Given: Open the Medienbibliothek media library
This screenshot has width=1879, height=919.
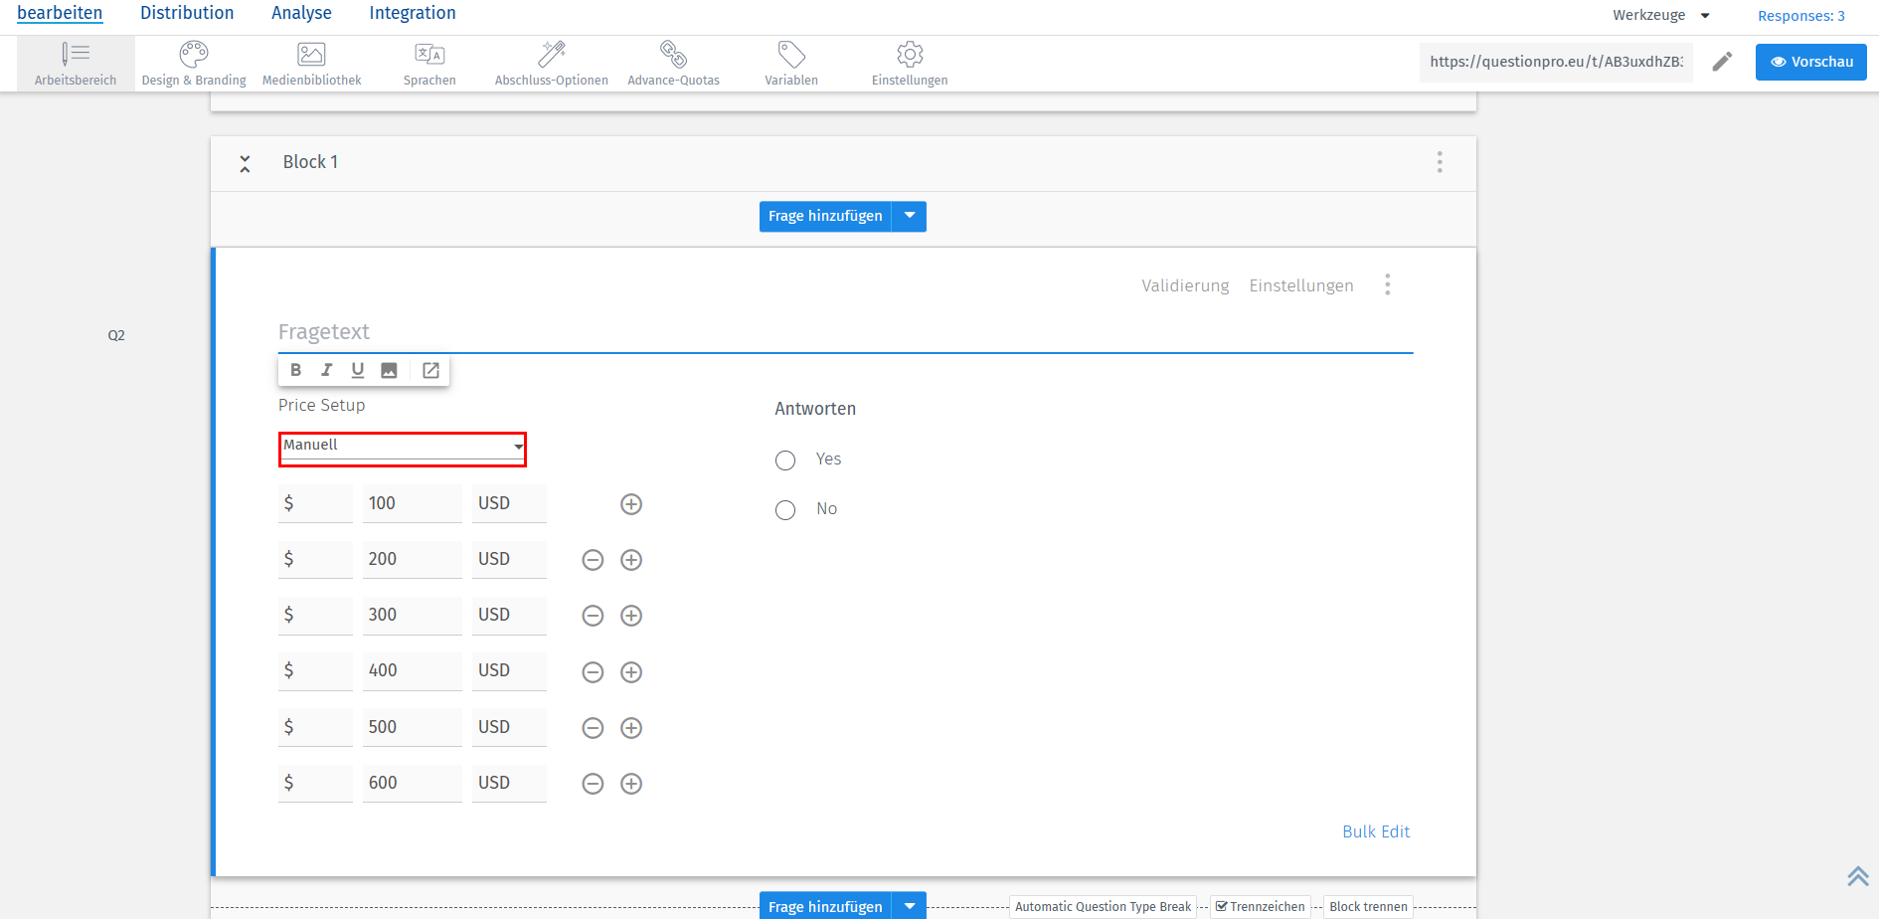Looking at the screenshot, I should (311, 64).
